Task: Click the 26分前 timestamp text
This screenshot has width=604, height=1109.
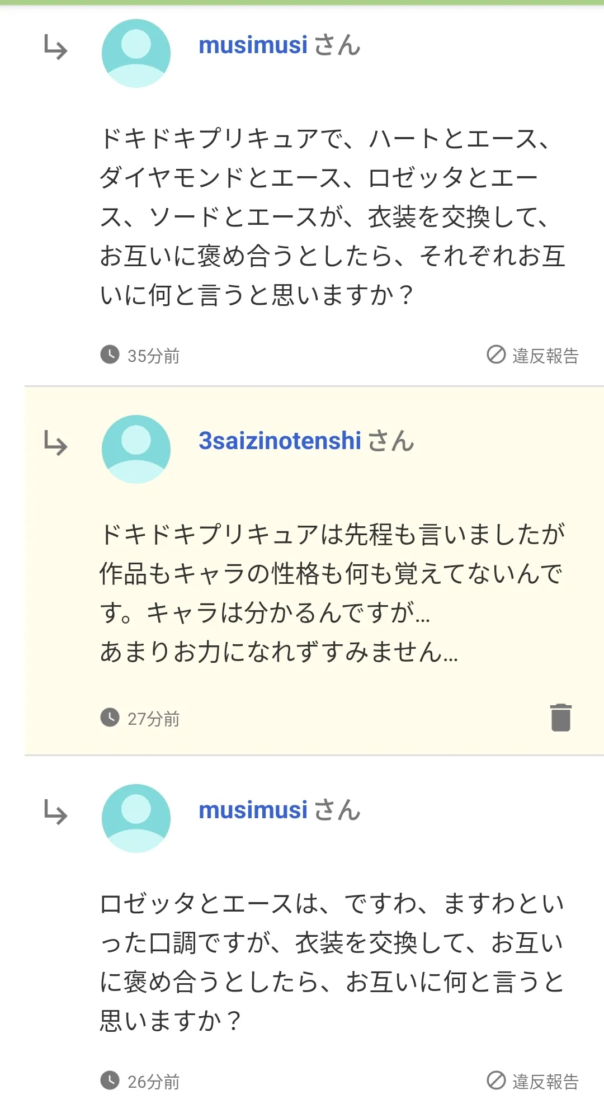Action: pyautogui.click(x=153, y=1082)
